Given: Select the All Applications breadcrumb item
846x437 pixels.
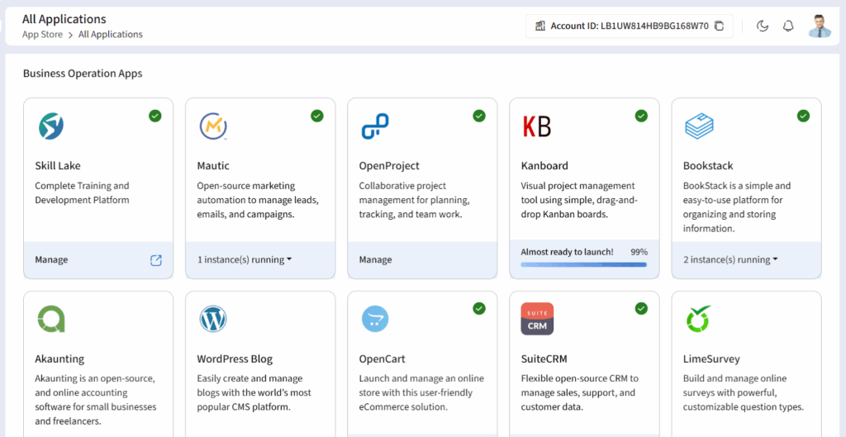Looking at the screenshot, I should pos(111,35).
